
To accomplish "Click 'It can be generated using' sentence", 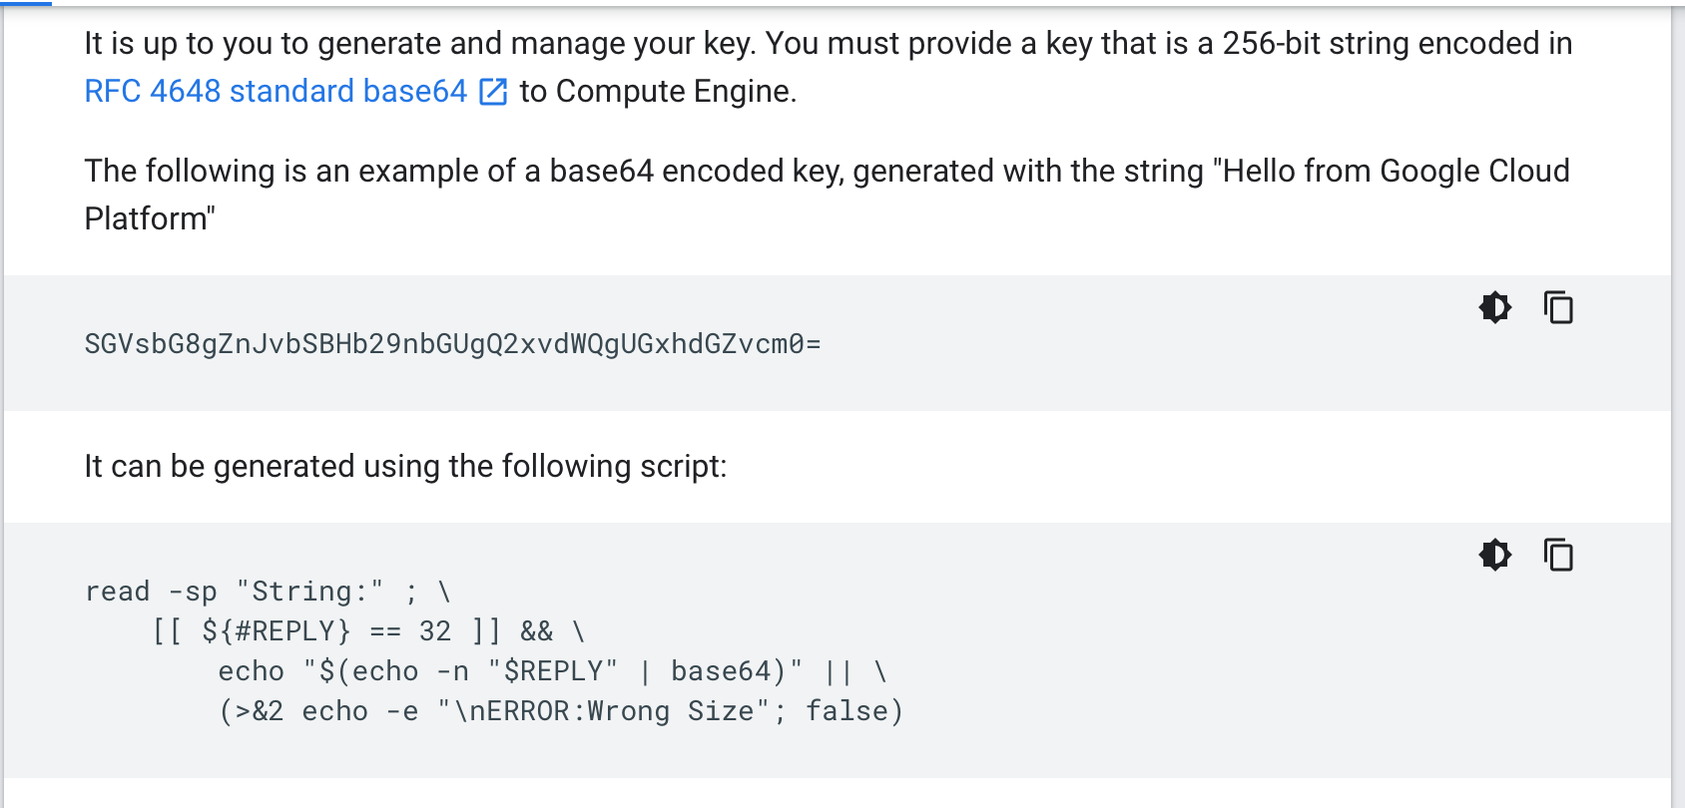I will pos(405,466).
